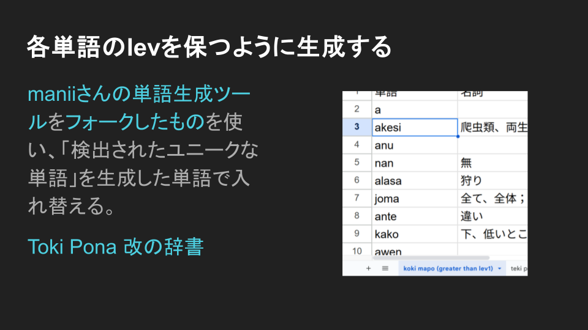The width and height of the screenshot is (588, 330).
Task: Open the all sheets list icon
Action: 385,268
